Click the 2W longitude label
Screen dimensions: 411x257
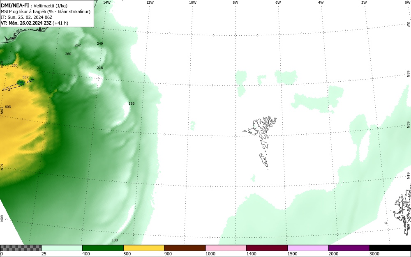pyautogui.click(x=364, y=2)
